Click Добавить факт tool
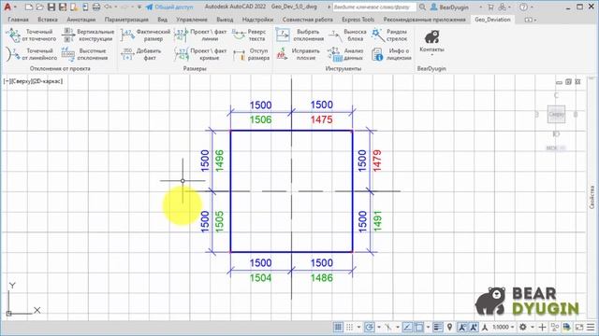This screenshot has height=336, width=599. click(141, 54)
